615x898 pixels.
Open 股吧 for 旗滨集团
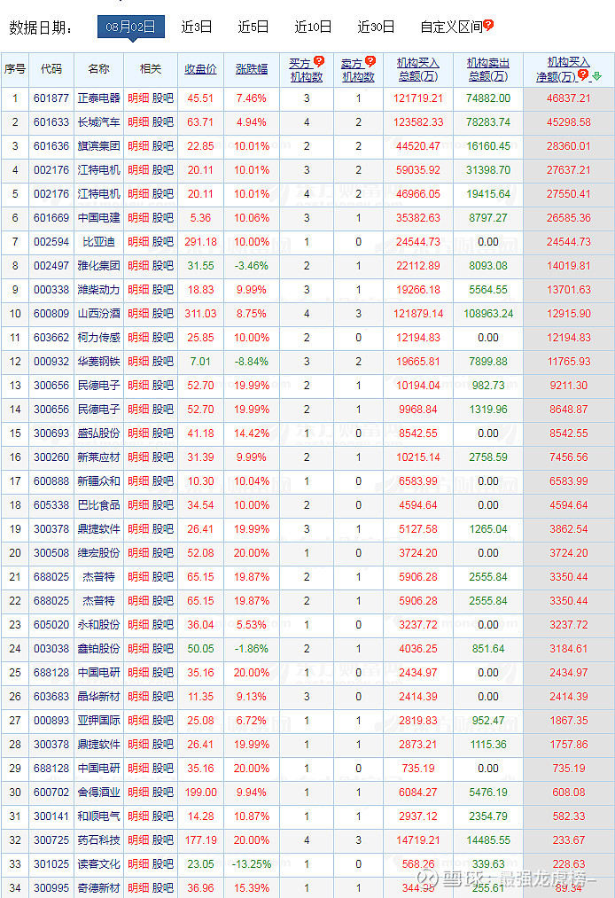click(163, 146)
